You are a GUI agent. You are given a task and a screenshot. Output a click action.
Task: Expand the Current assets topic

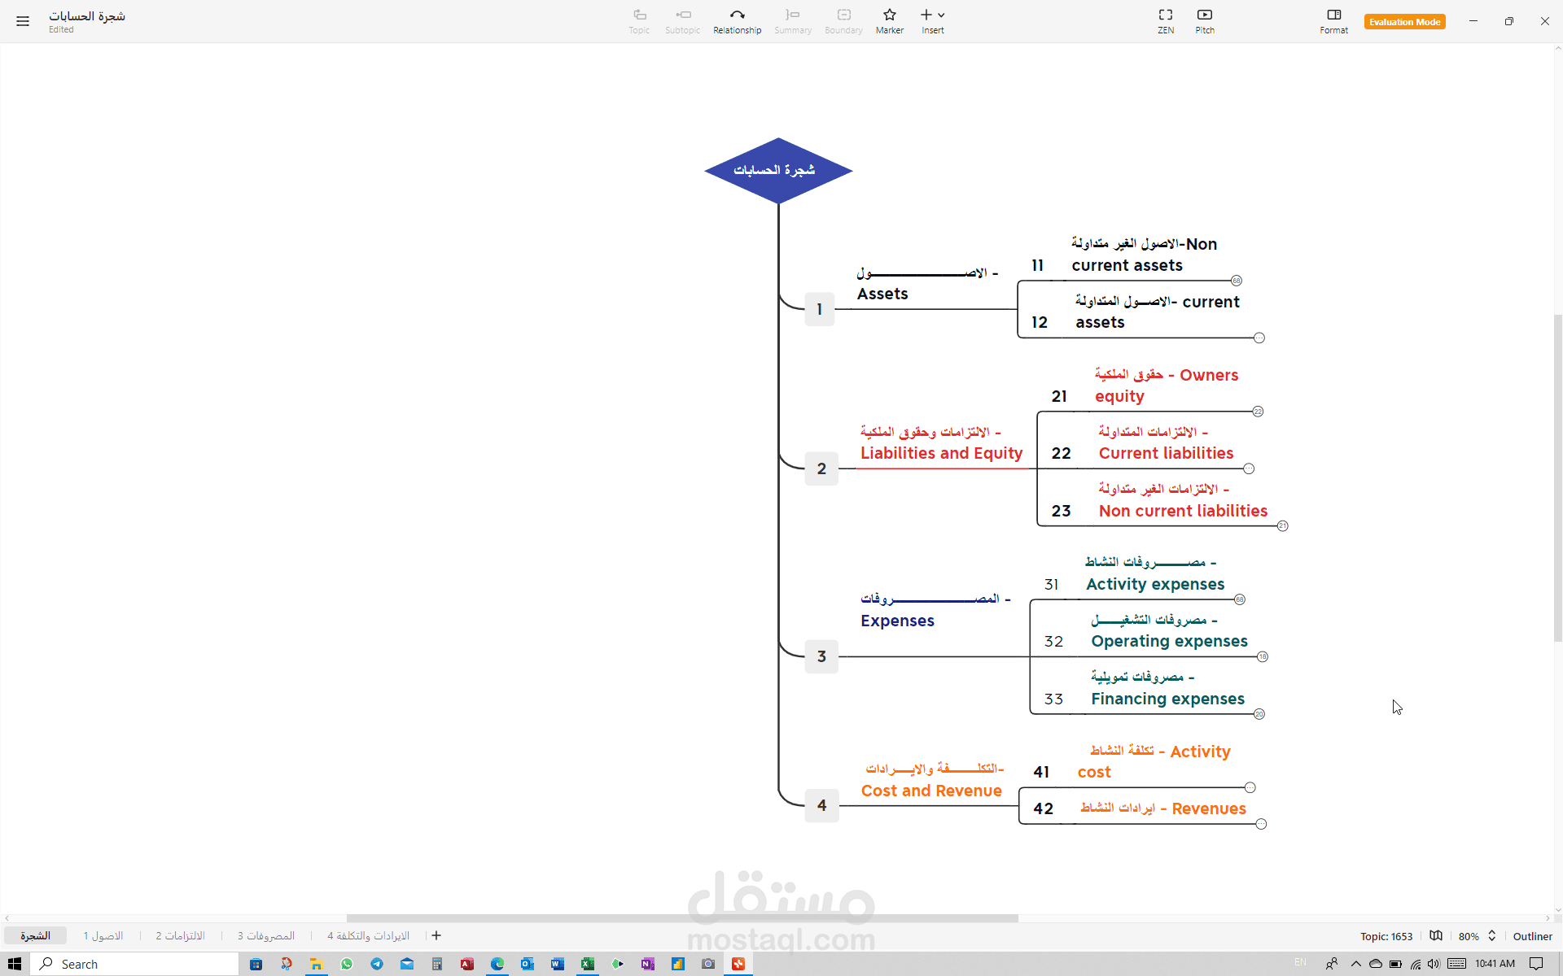pyautogui.click(x=1259, y=338)
